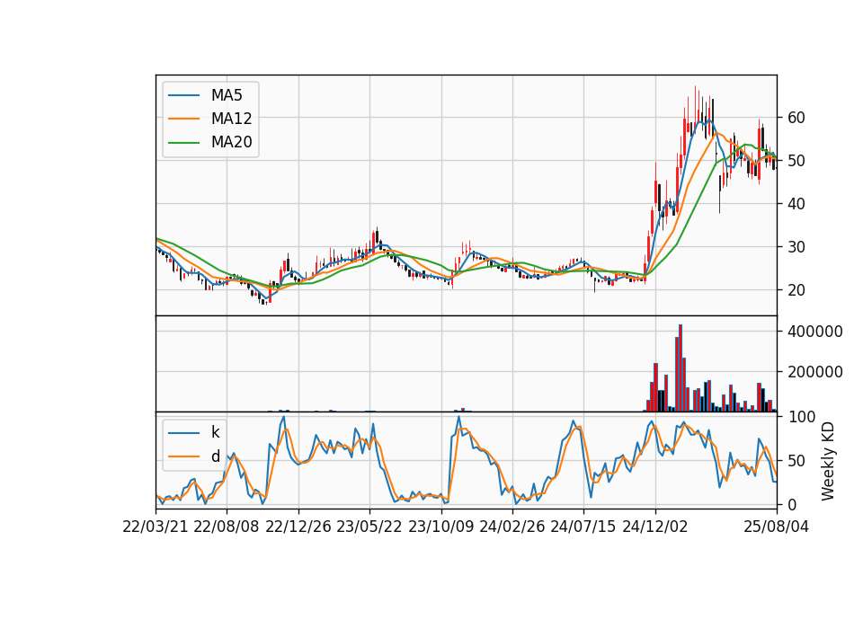Viewport: 863px width, 620px height.
Task: Click the 100 tick on KD axis
Action: (801, 417)
